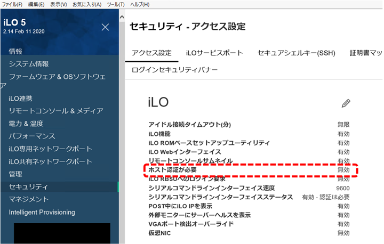Click the 外部モニターにサーバーヘルスを表示 row
The height and width of the screenshot is (244, 384).
(x=249, y=215)
